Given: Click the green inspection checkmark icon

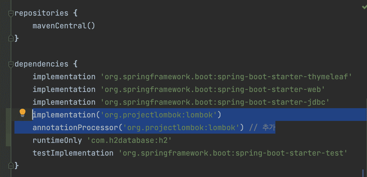Looking at the screenshot, I should click(x=364, y=7).
